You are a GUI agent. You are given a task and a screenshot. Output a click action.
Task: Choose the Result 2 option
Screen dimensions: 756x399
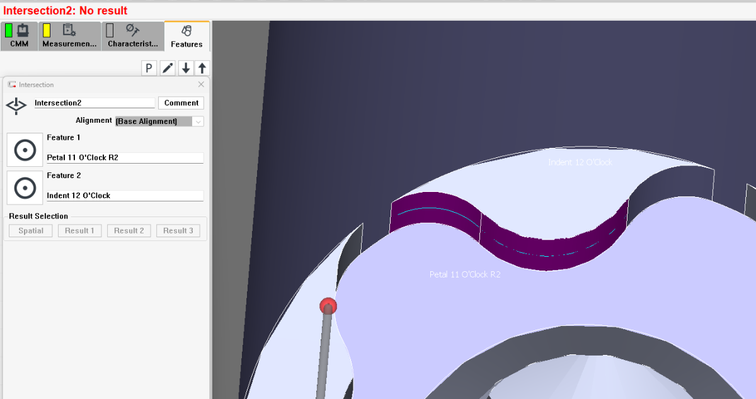click(129, 231)
